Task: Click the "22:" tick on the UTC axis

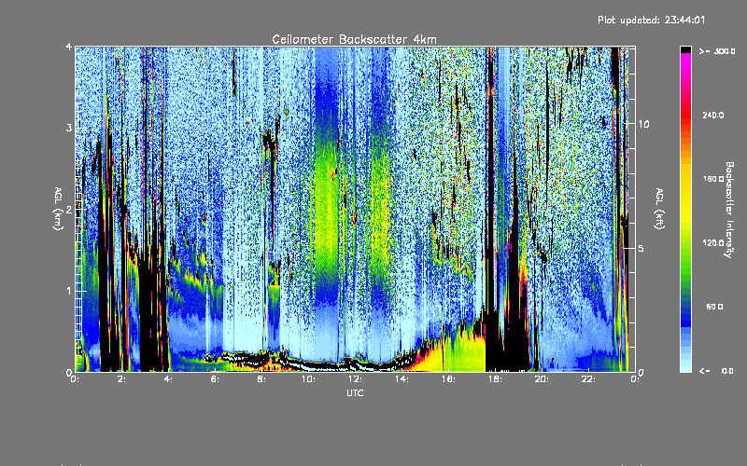Action: 588,379
